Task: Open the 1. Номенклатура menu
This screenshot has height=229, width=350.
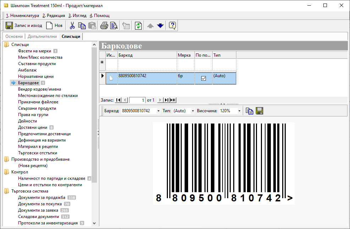Action: (22, 16)
